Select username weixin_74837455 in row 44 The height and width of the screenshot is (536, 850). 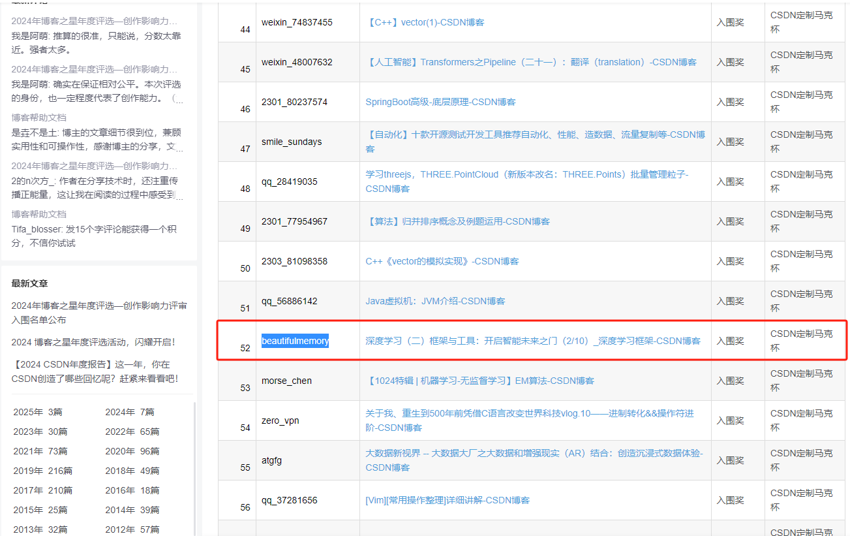tap(297, 22)
